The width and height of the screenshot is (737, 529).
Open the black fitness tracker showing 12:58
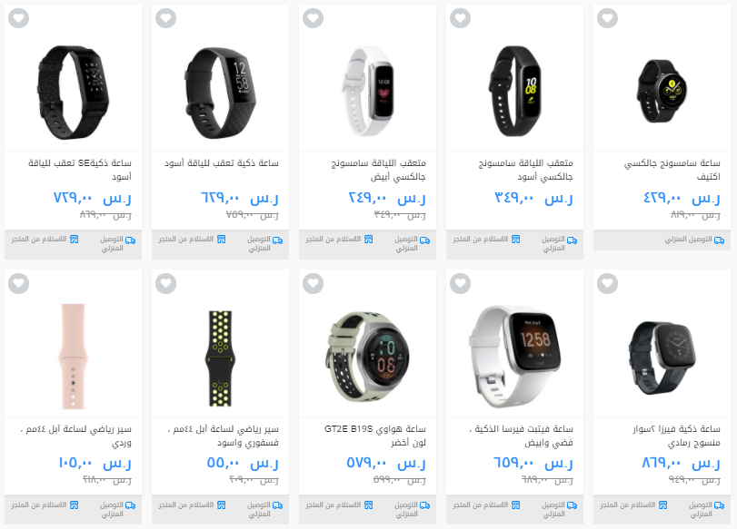click(220, 93)
